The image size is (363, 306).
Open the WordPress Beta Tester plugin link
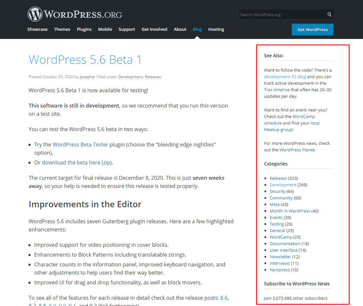[80, 144]
